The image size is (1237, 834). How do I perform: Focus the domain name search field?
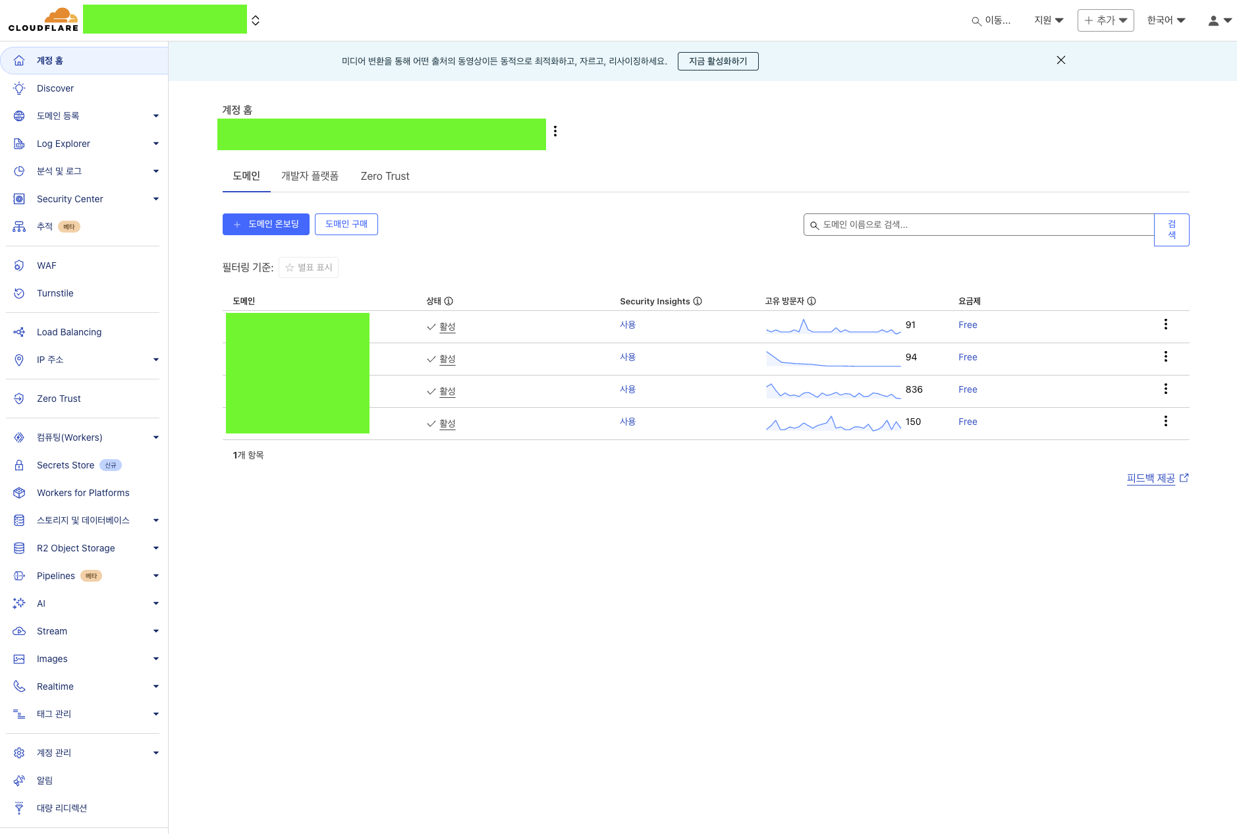(979, 225)
